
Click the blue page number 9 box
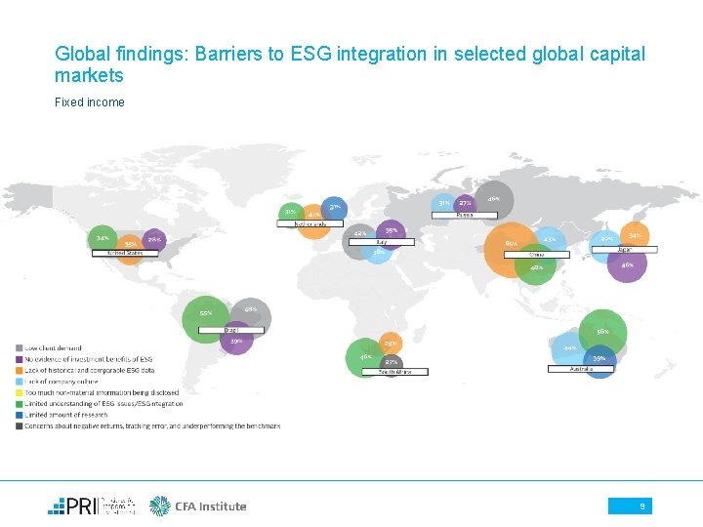[x=630, y=506]
